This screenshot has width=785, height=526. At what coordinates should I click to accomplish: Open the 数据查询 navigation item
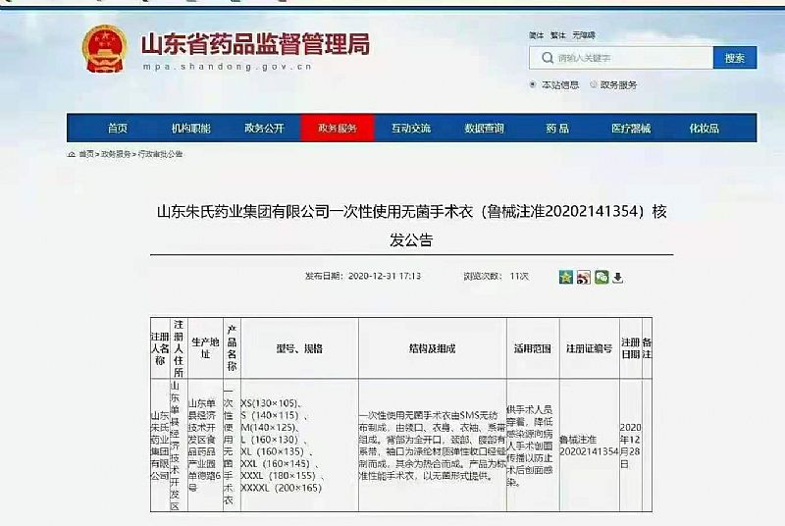(x=484, y=129)
